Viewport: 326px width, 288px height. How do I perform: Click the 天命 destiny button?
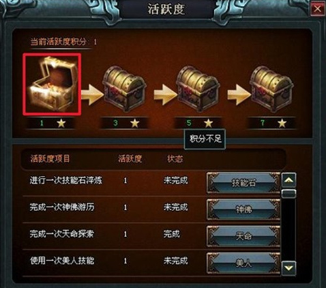pos(243,237)
